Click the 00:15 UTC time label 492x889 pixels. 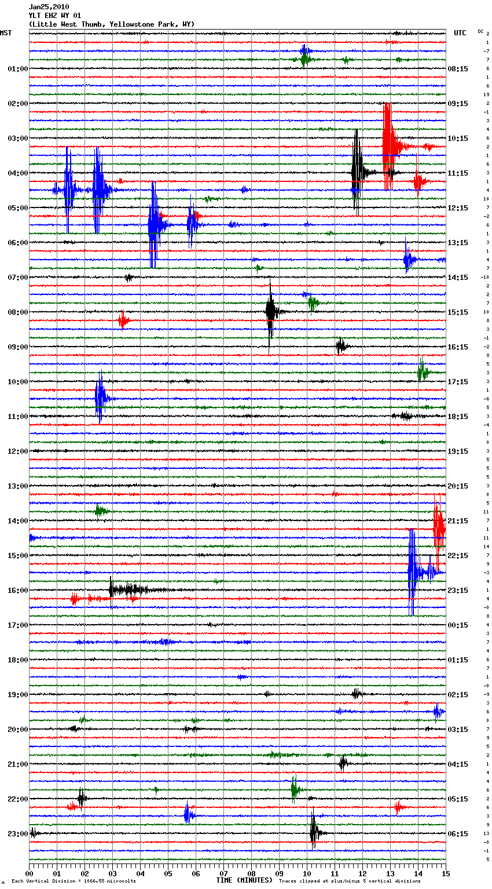[458, 625]
